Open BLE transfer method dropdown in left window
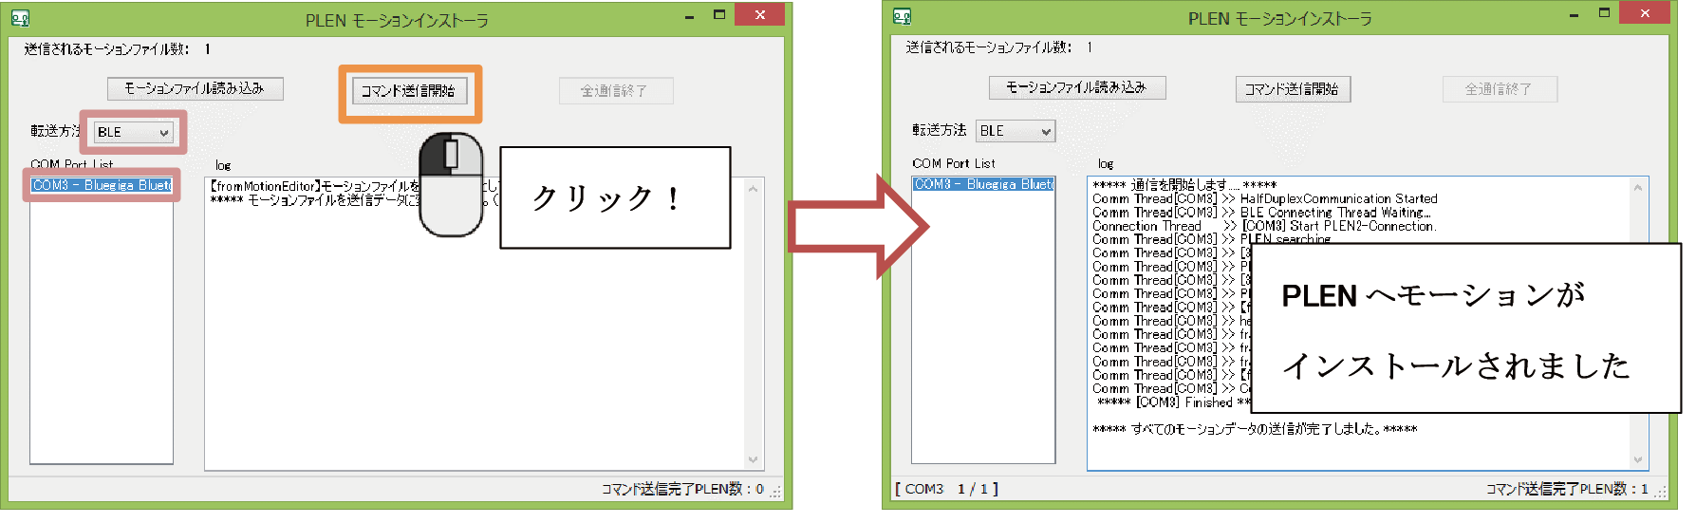Viewport: 1696px width, 523px height. coord(133,132)
